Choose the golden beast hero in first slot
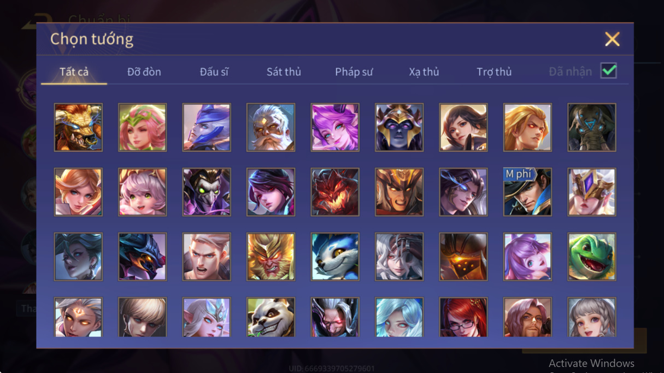664x373 pixels. point(78,127)
